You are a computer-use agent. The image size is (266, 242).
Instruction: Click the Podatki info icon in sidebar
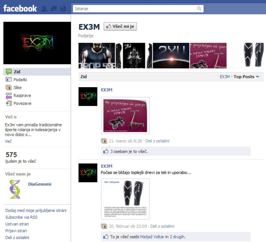coord(9,80)
